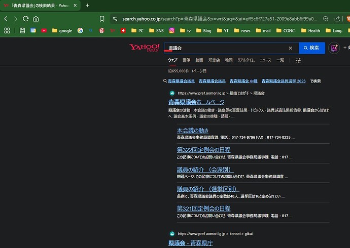Click the forward navigation arrow
The width and height of the screenshot is (350, 248).
(16, 19)
